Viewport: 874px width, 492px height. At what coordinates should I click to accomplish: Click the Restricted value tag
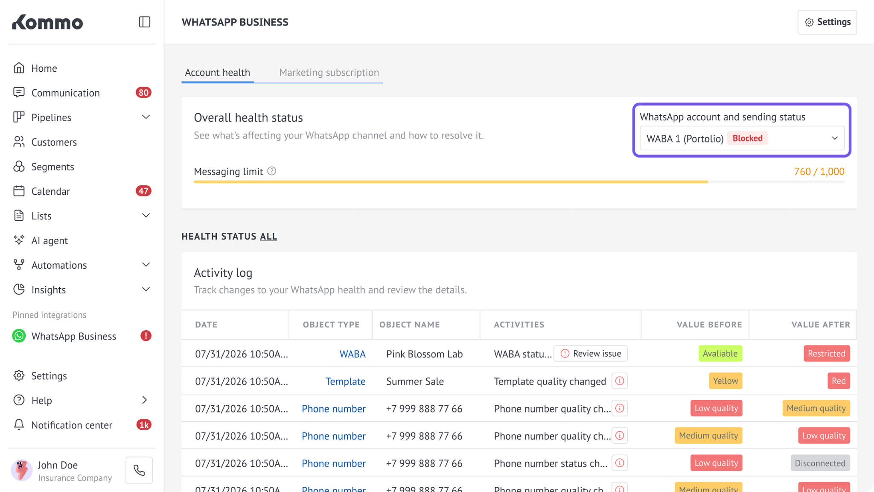click(x=827, y=354)
